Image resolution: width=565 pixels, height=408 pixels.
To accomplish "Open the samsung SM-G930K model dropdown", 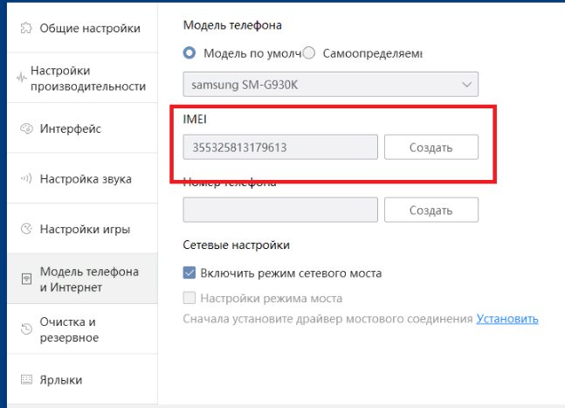I will coord(331,84).
